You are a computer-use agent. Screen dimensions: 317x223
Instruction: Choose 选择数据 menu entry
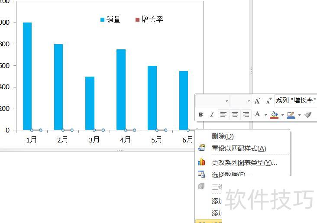228,174
